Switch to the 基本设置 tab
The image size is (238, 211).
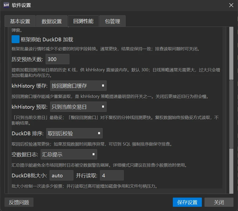coord(20,21)
